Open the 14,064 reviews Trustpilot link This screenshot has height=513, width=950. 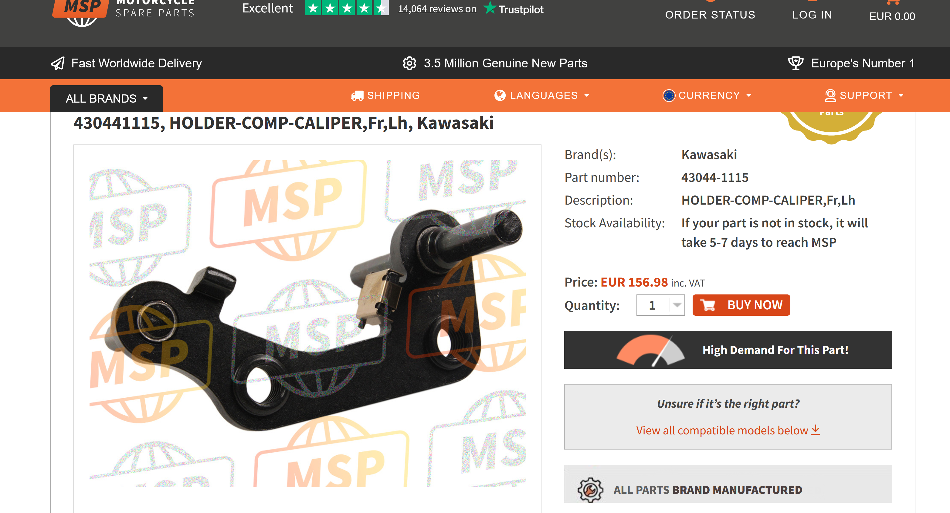pyautogui.click(x=437, y=8)
